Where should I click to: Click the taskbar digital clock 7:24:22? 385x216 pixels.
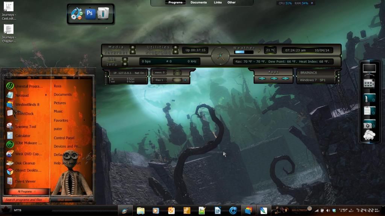tap(365, 210)
